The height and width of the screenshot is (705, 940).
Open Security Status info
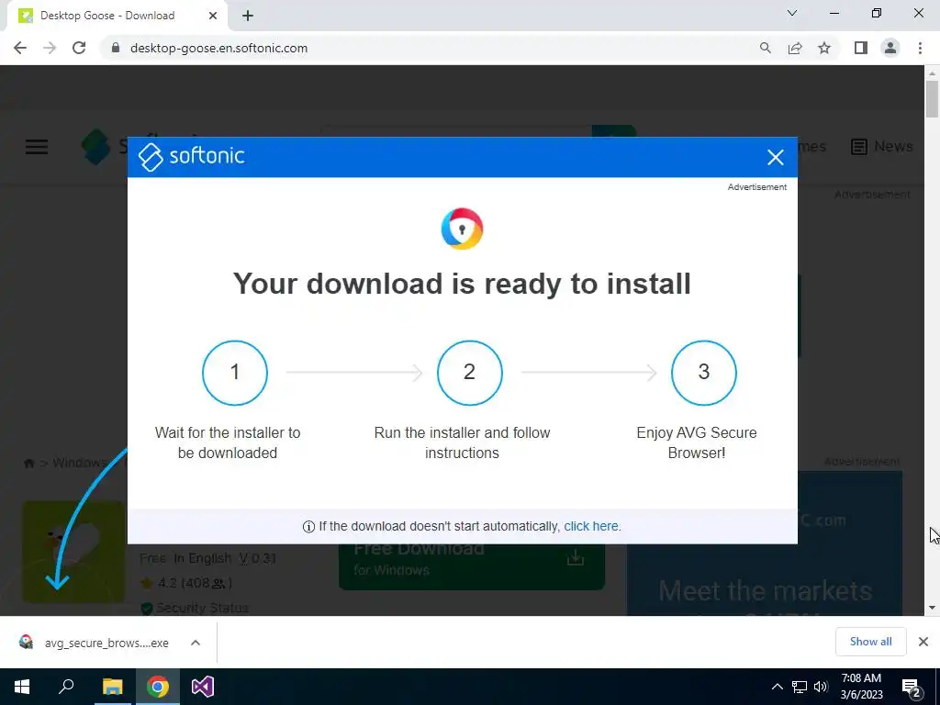(x=195, y=608)
